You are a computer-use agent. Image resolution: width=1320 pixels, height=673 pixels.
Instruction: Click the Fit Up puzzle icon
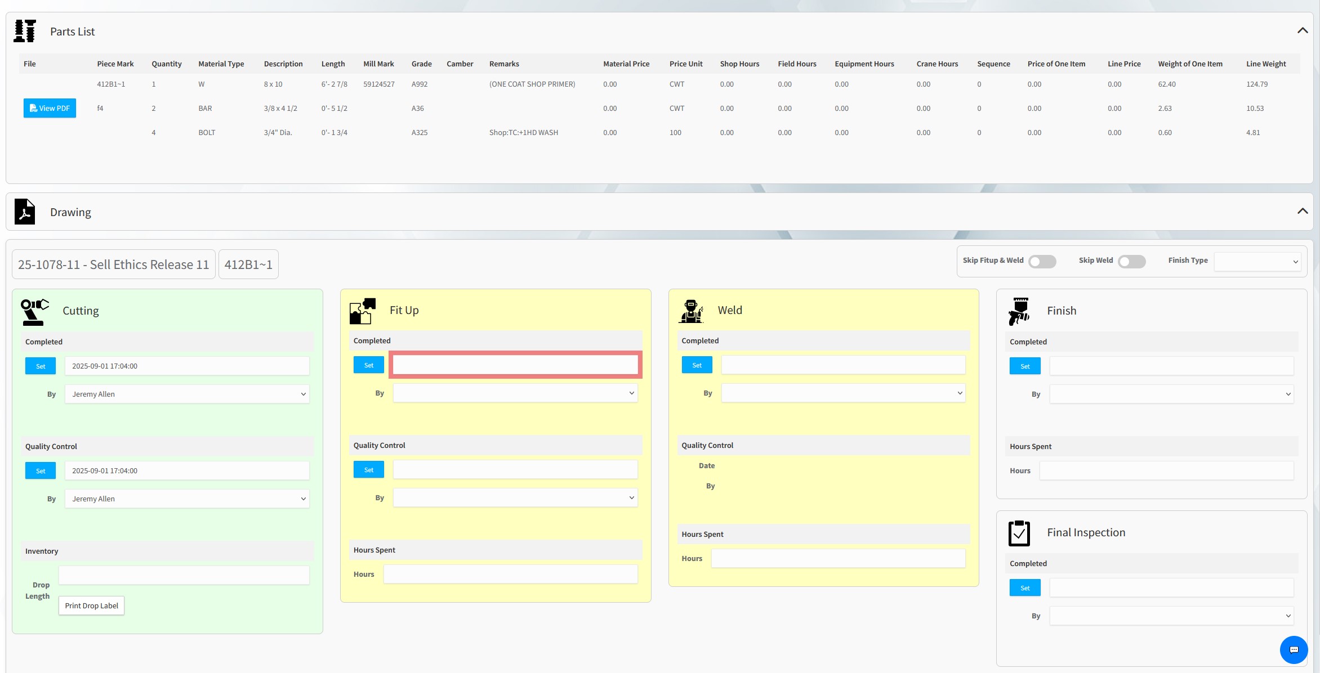point(362,311)
